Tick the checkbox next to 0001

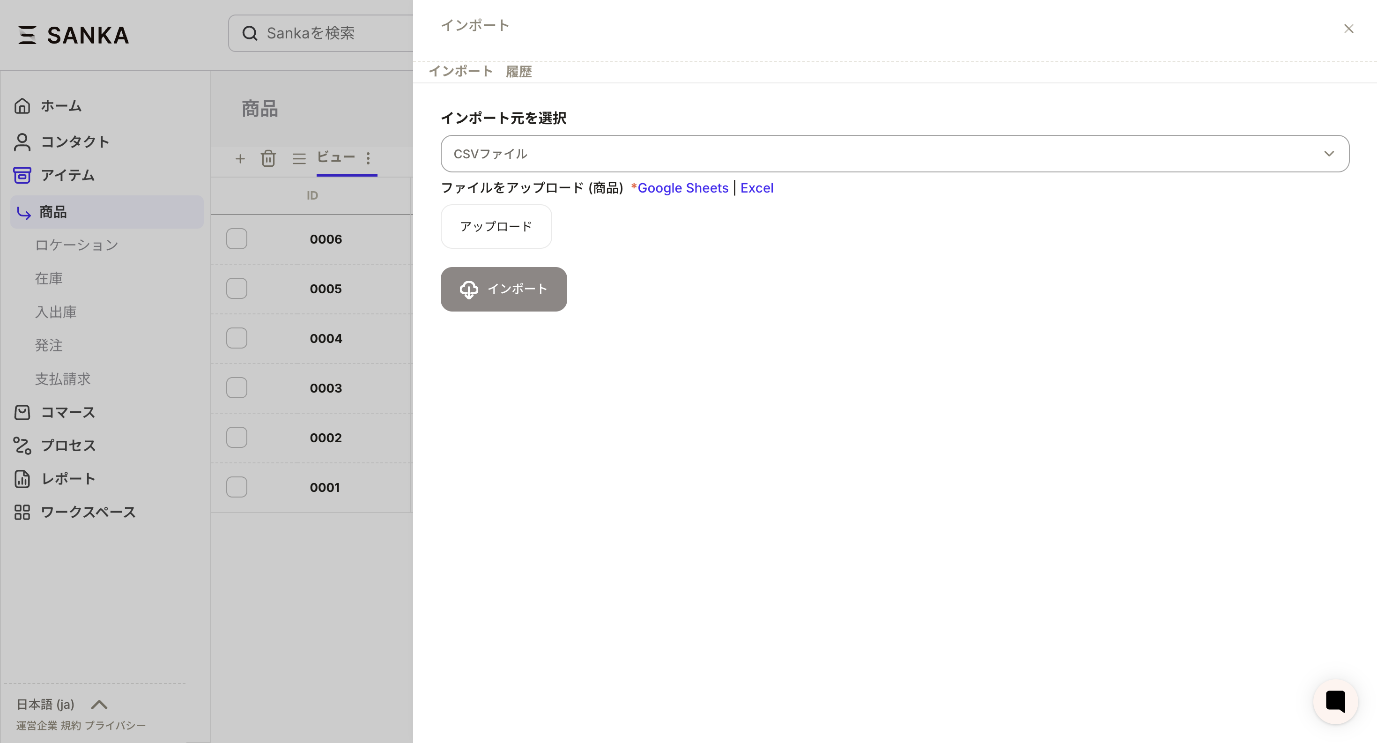coord(236,487)
